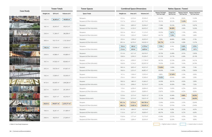Click the Tower Totals column header
Viewport: 212px width, 137px height.
(57, 9)
